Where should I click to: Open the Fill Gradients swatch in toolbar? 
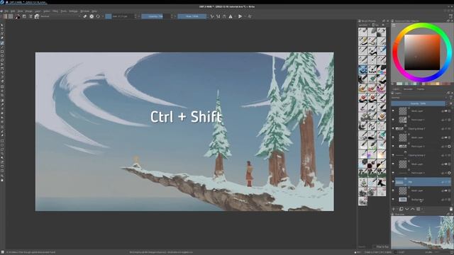pyautogui.click(x=4, y=16)
